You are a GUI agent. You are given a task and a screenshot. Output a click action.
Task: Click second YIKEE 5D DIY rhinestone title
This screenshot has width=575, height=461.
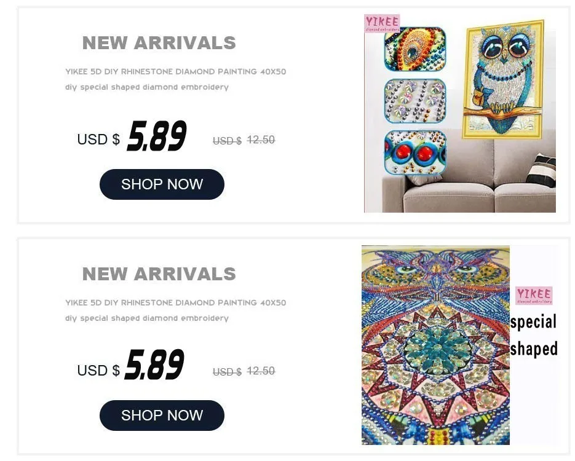(x=176, y=302)
